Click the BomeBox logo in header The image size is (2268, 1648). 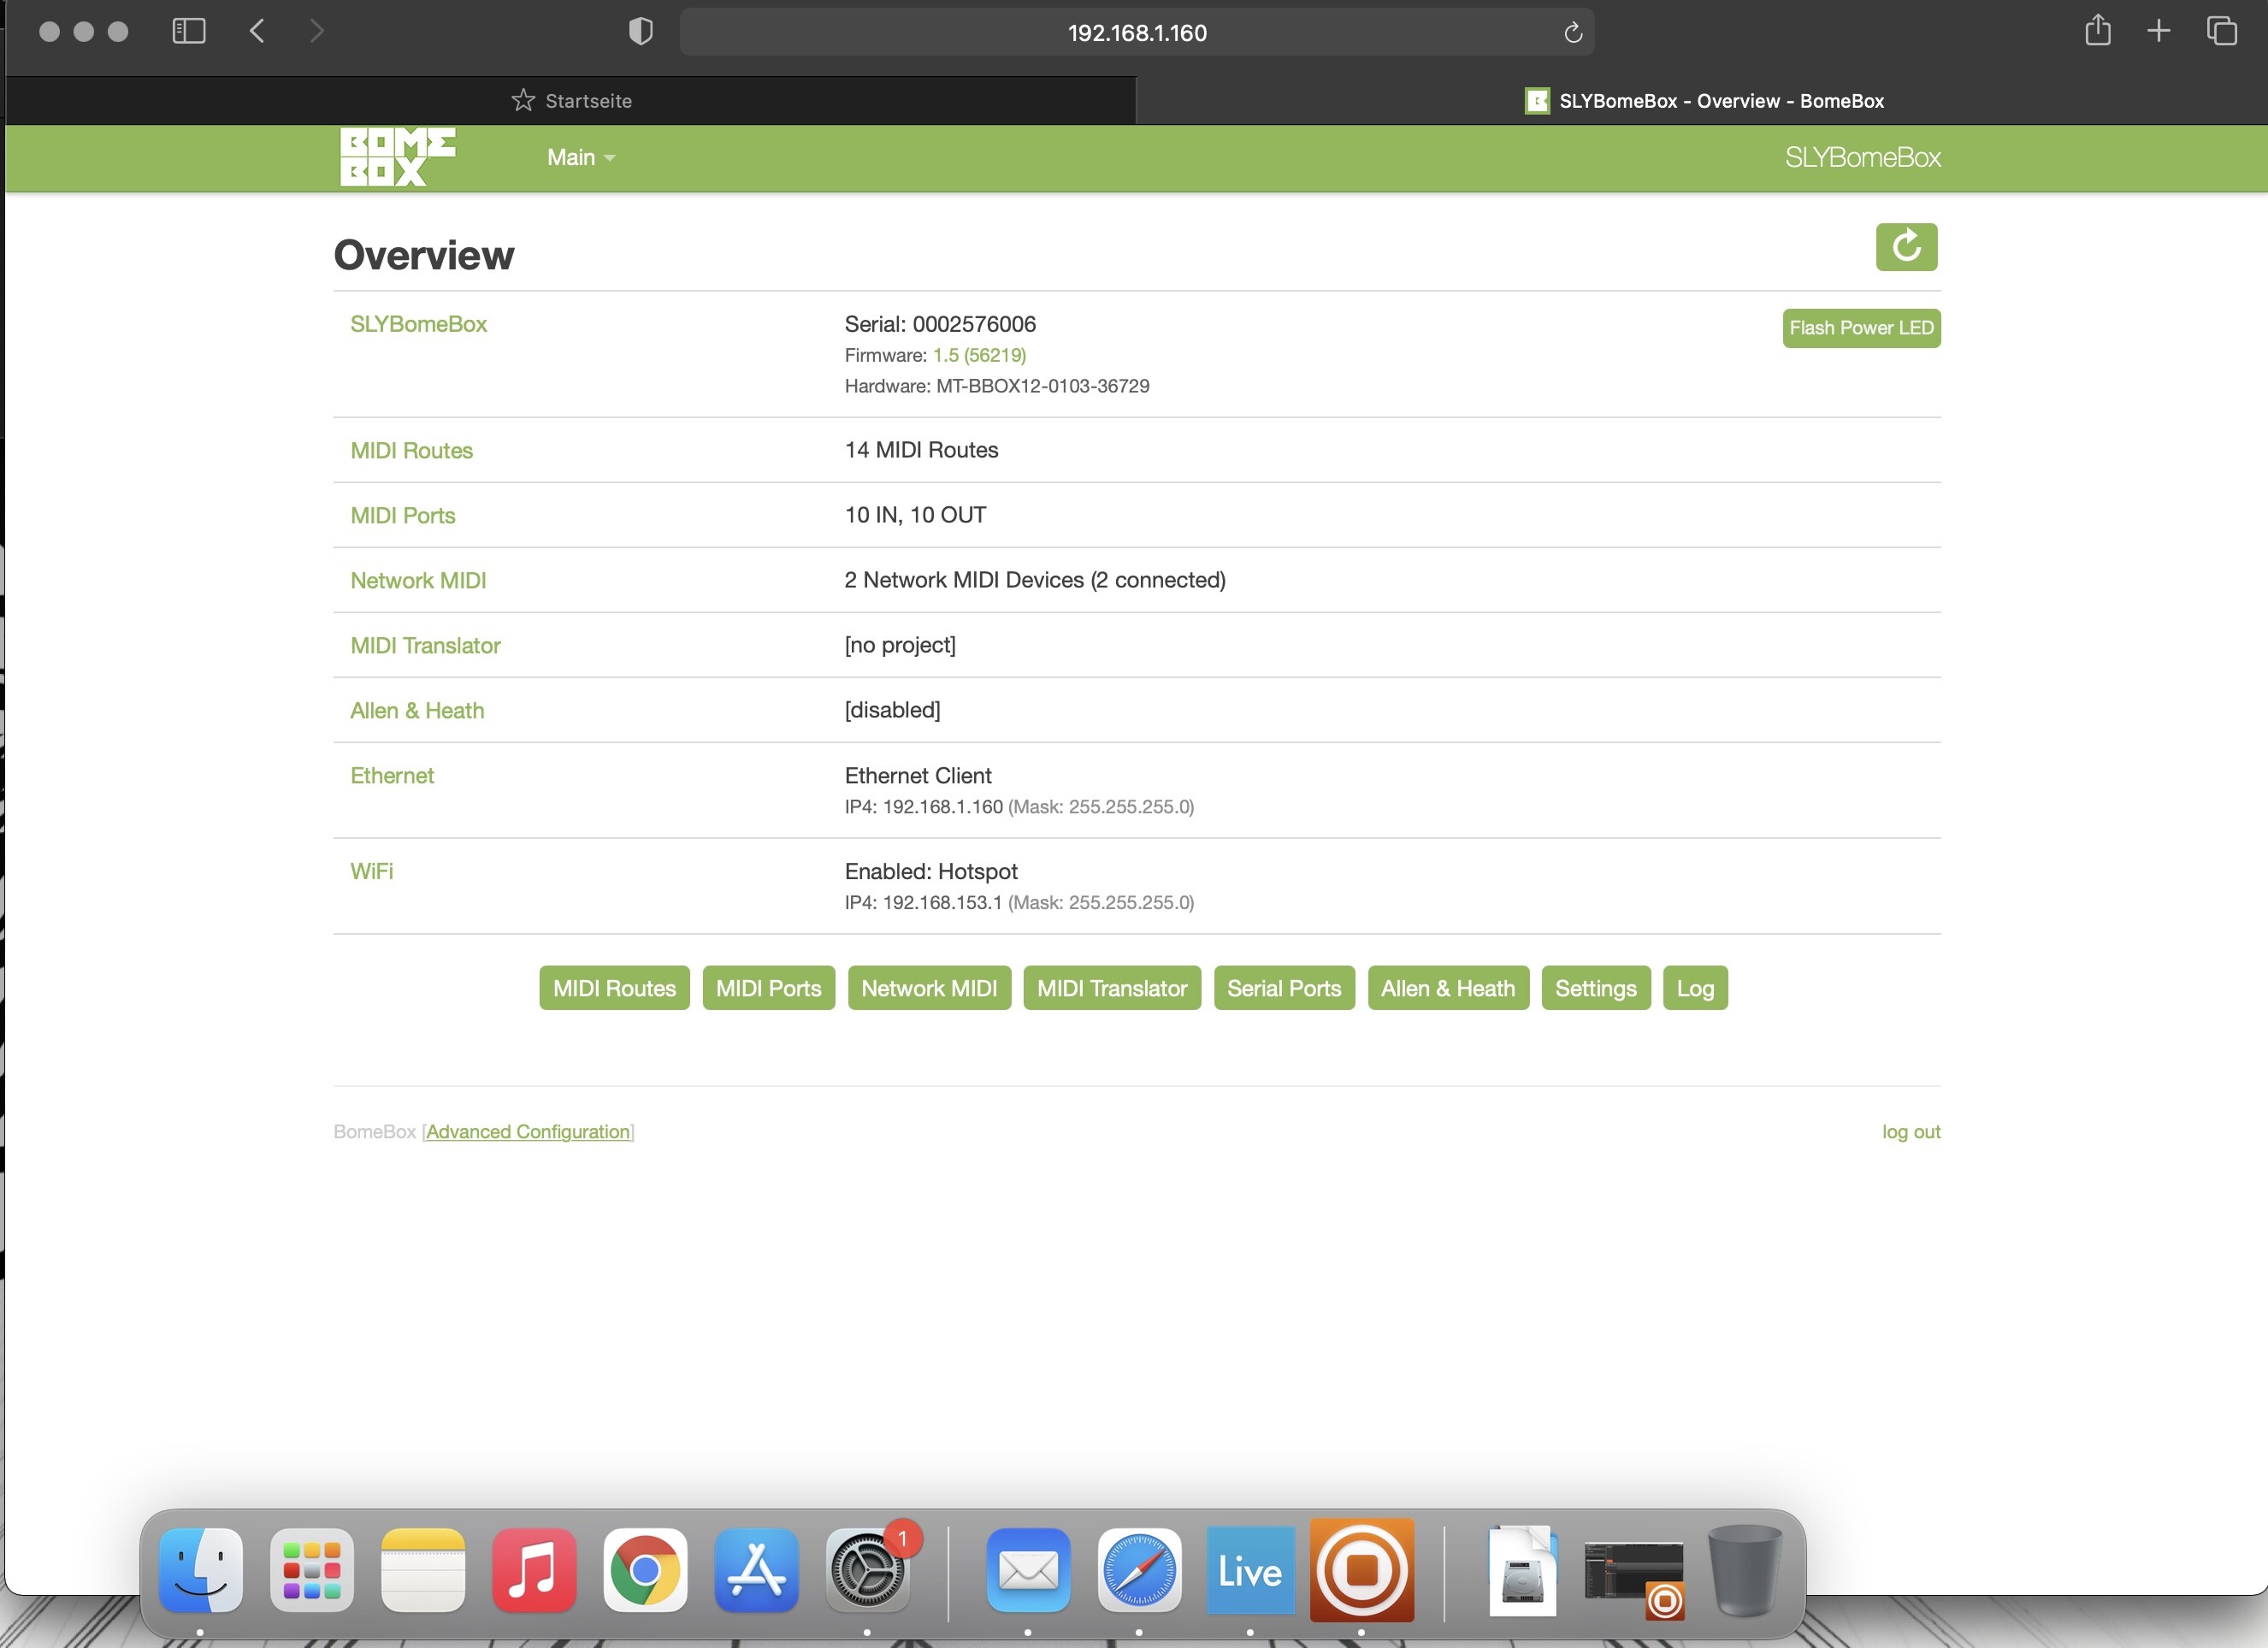(x=397, y=157)
